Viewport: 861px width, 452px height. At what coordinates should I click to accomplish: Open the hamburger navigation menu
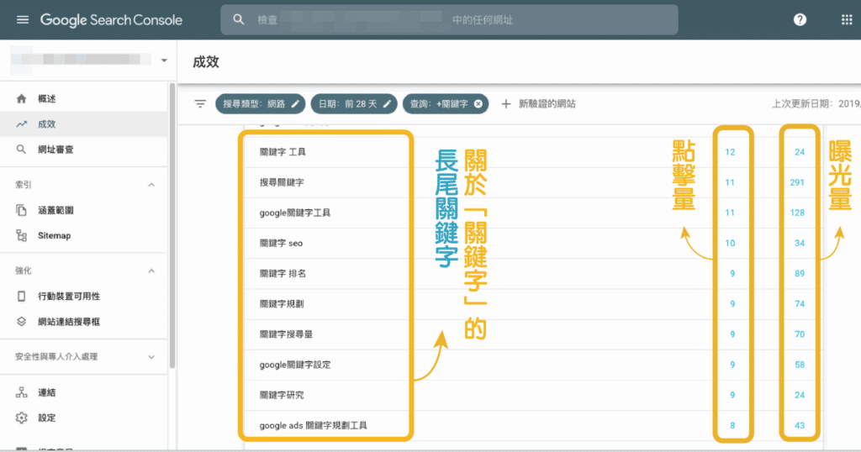coord(23,20)
